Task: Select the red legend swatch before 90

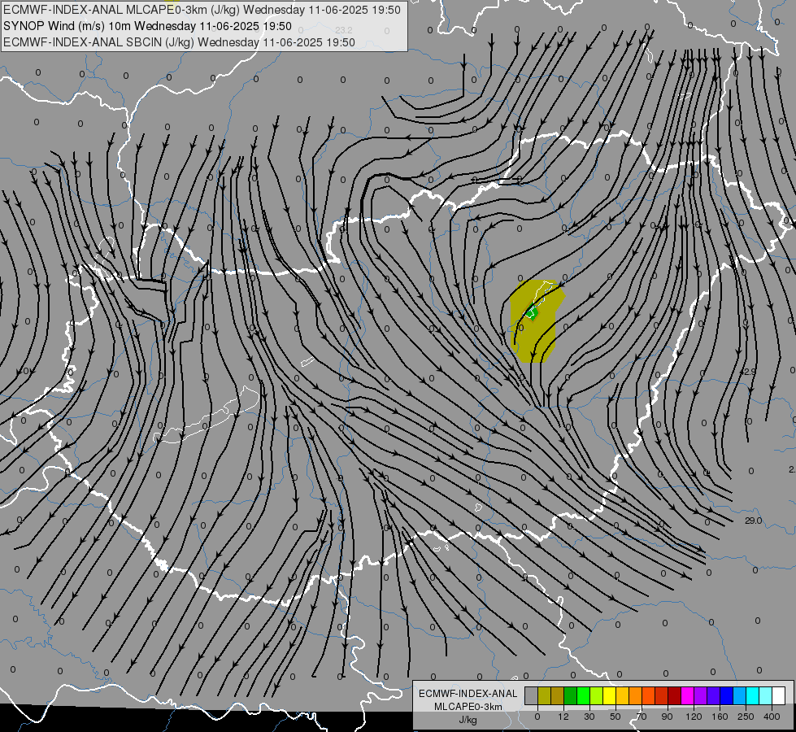Action: (x=662, y=695)
